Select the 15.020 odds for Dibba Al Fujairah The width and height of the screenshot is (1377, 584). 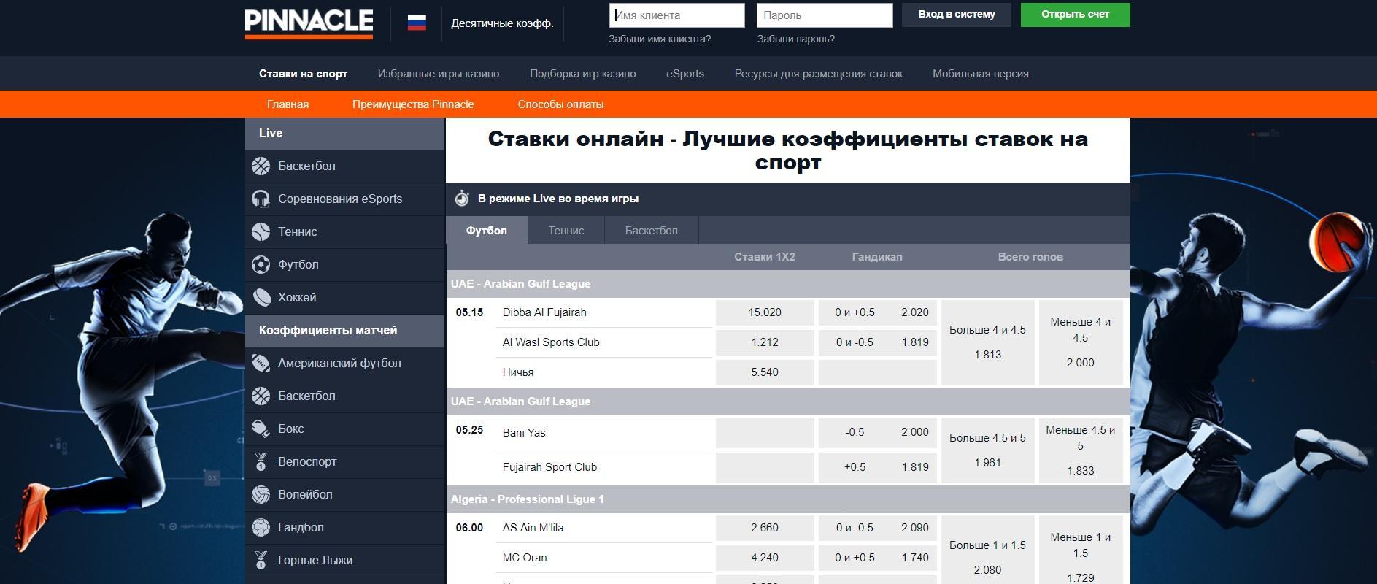(764, 312)
